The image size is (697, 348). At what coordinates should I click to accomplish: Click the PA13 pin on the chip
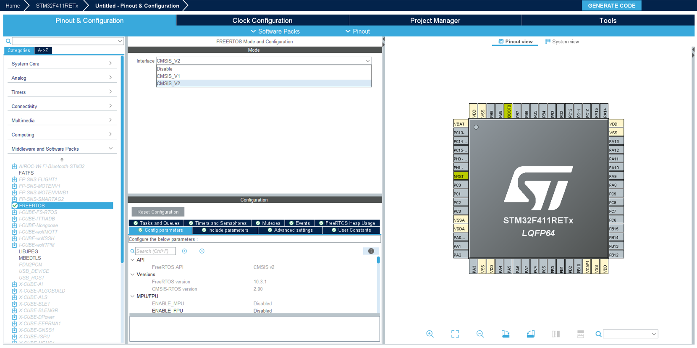tap(616, 141)
